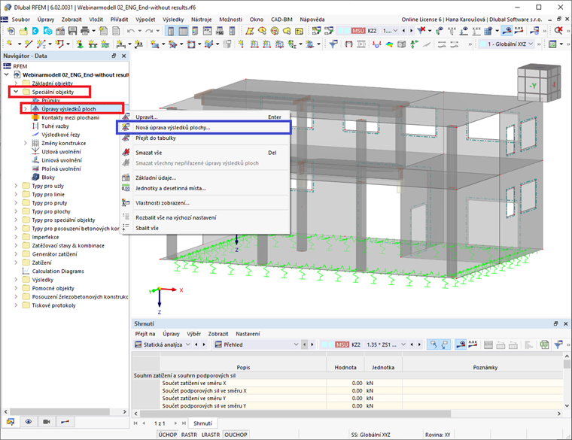This screenshot has height=440, width=572.
Task: Open the Statická analýza dropdown
Action: point(163,344)
